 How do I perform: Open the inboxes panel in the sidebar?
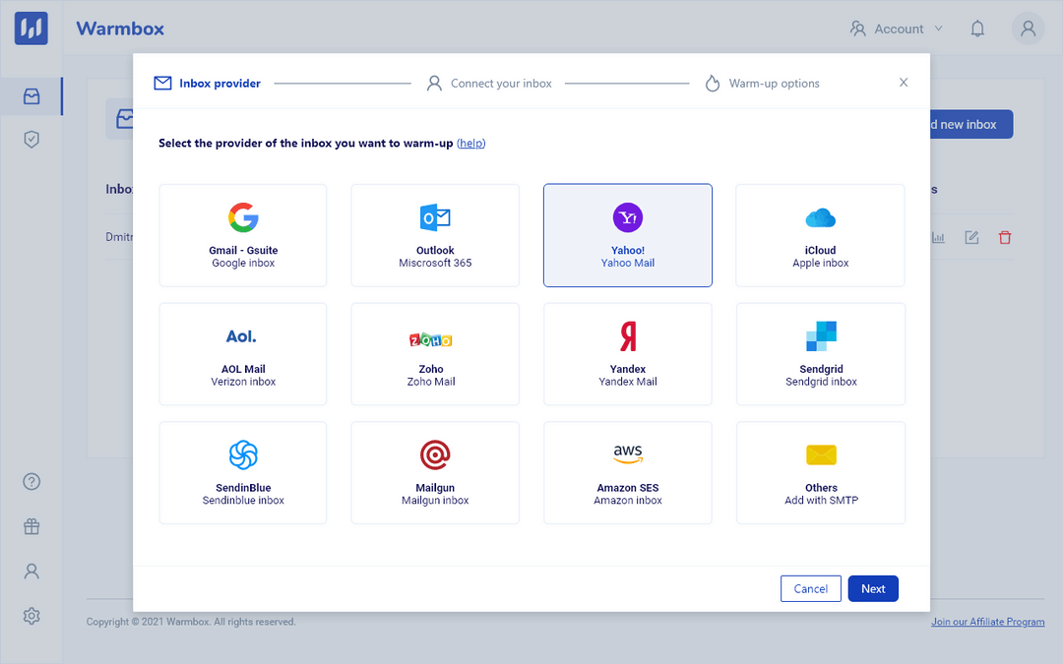31,95
